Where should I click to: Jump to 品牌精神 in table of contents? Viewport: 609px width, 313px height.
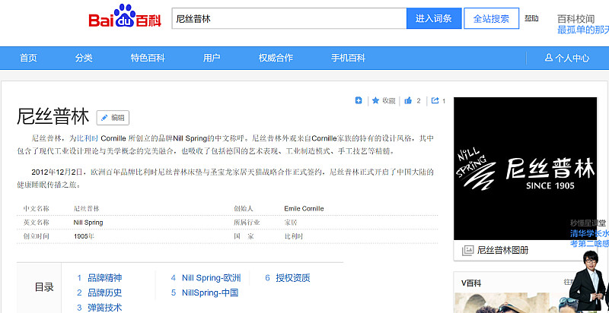pyautogui.click(x=104, y=278)
